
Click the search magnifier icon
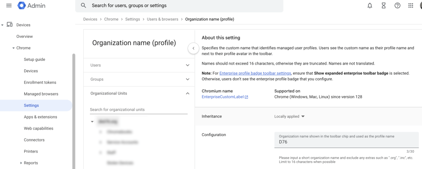point(84,6)
